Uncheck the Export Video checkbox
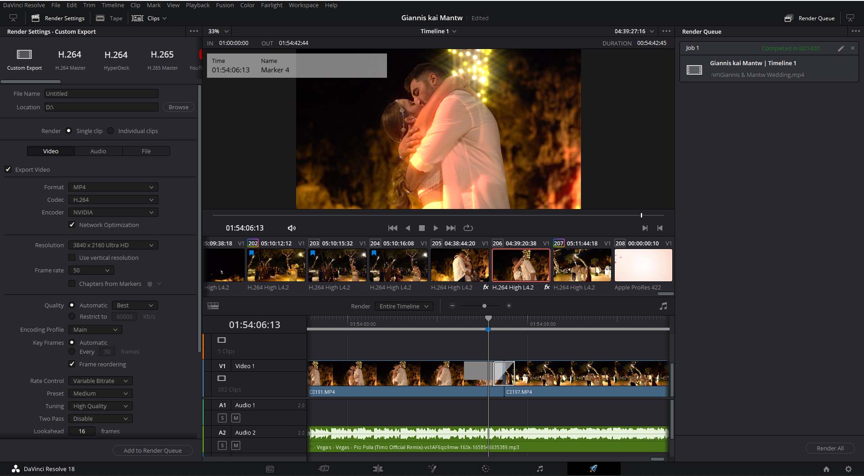 (8, 169)
